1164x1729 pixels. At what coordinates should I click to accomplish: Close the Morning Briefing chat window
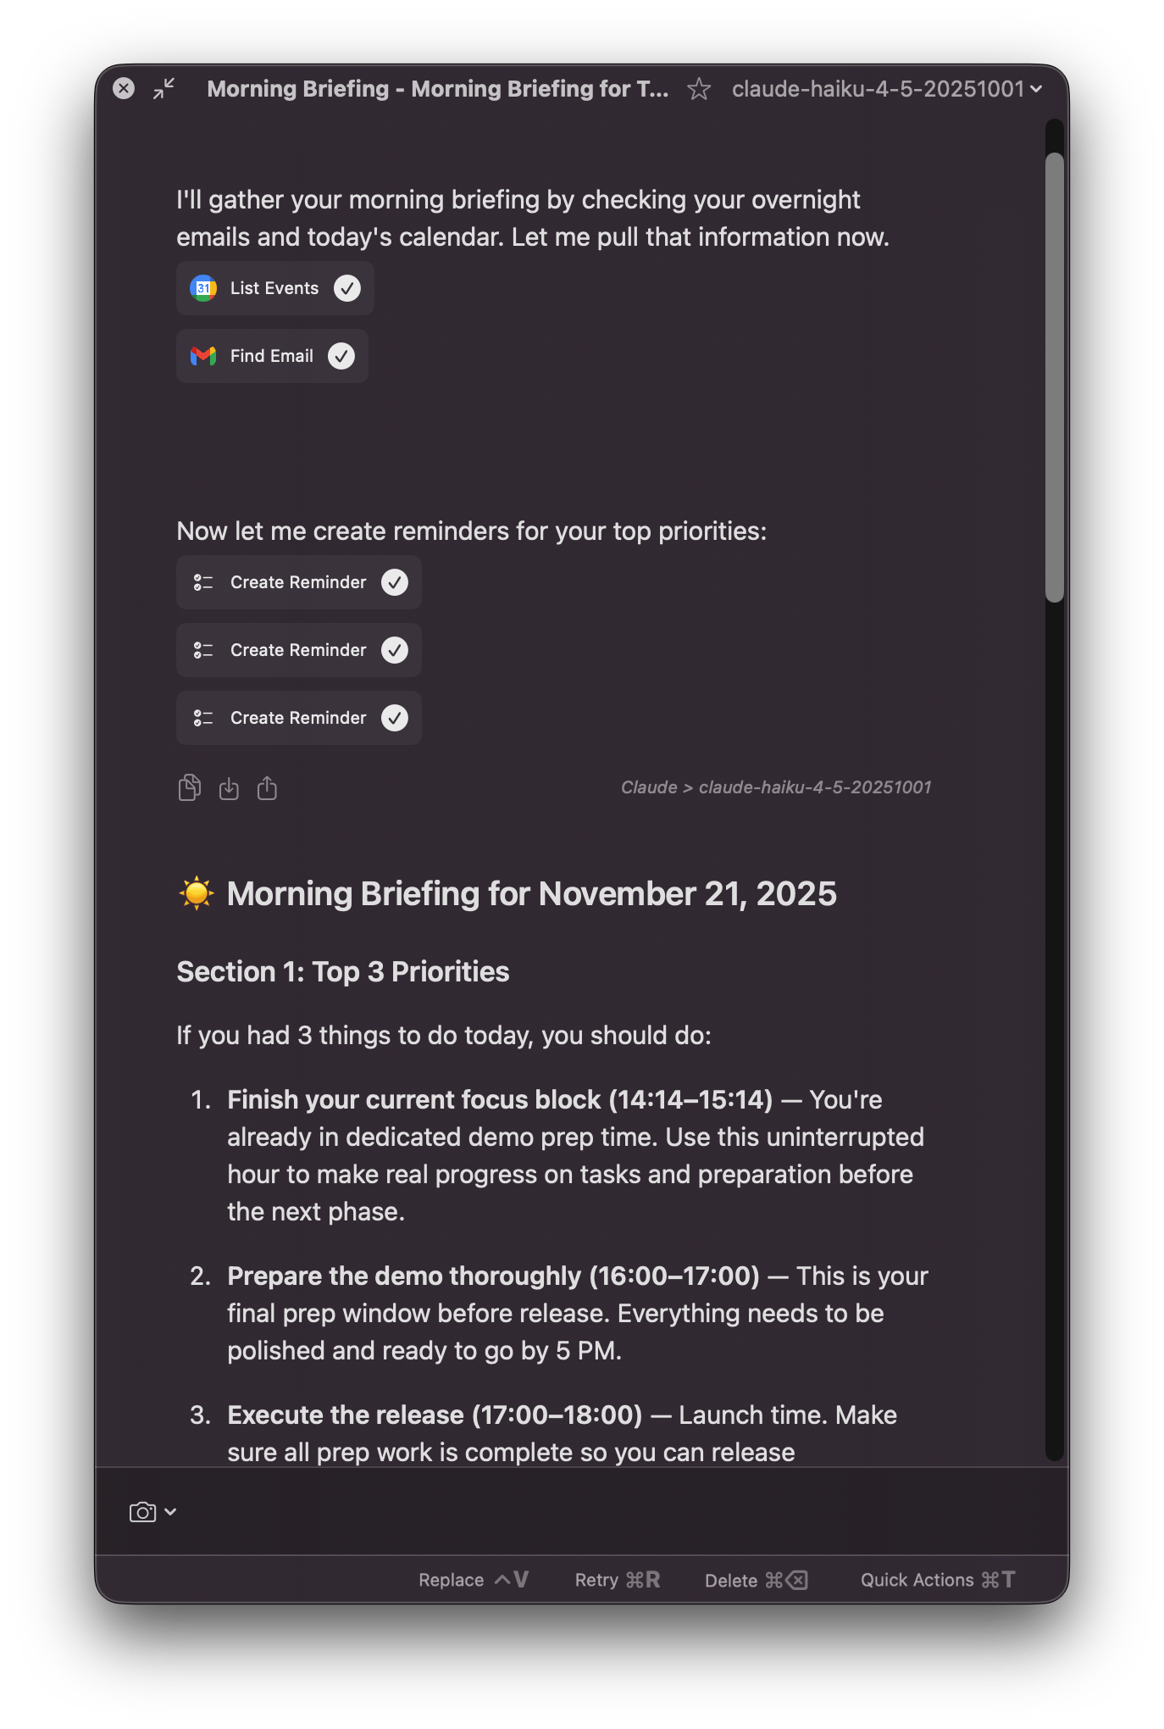[124, 88]
